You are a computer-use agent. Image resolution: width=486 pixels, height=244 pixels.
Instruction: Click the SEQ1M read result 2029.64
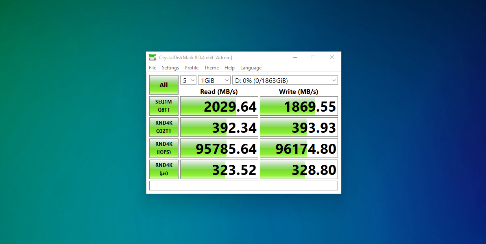point(219,106)
